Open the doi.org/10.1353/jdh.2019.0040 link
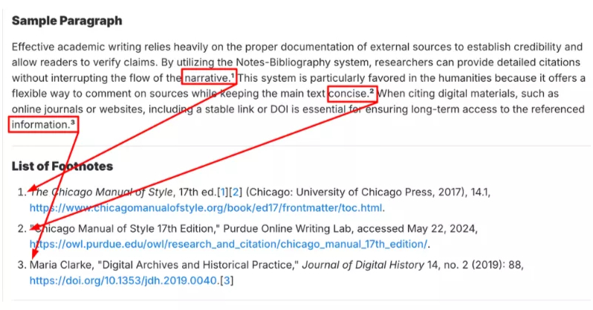593x310 pixels. coord(123,280)
